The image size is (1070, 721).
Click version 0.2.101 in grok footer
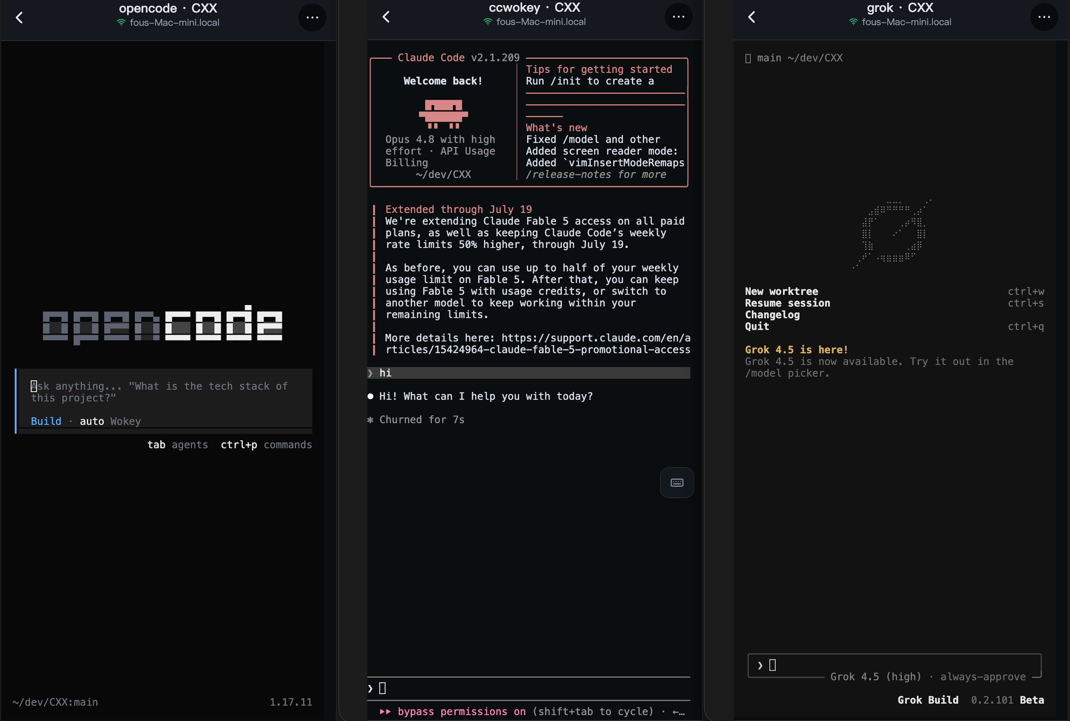click(x=992, y=700)
